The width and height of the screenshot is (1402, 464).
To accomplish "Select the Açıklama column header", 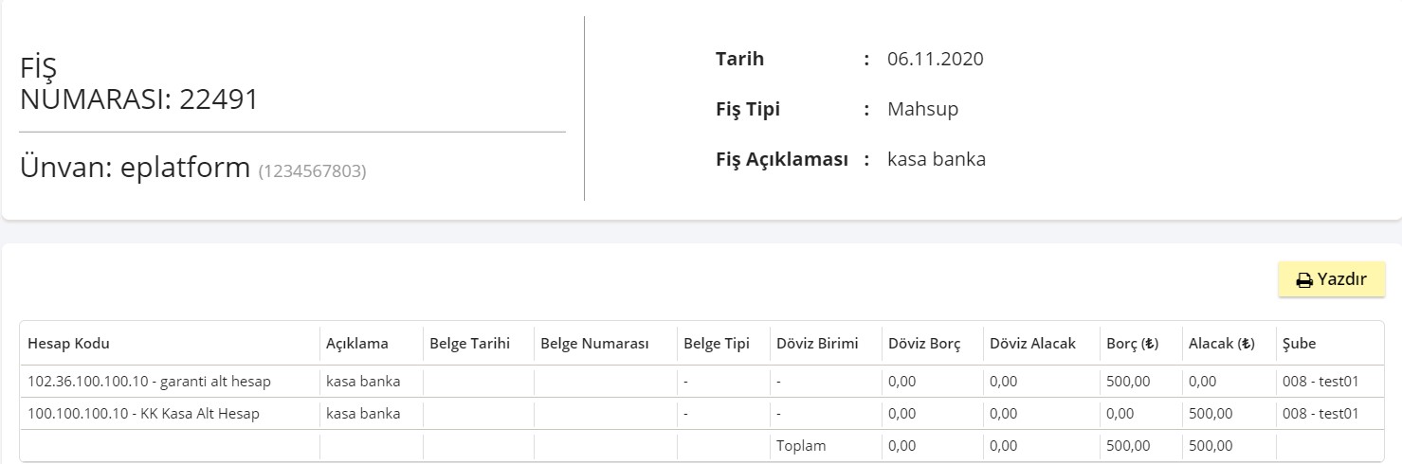I will (357, 344).
